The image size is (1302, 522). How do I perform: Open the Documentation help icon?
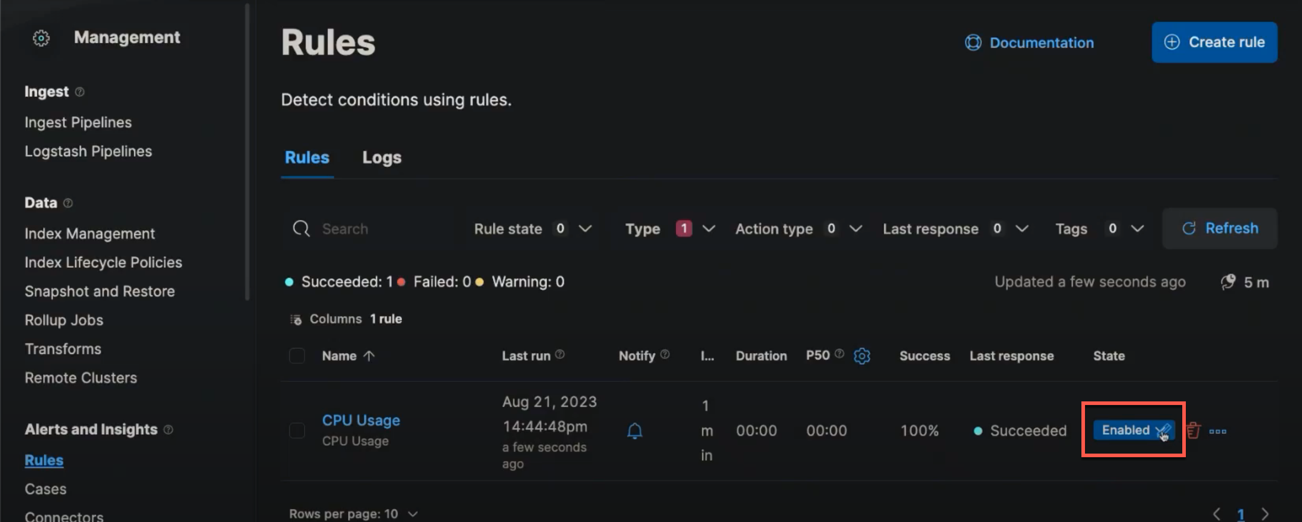tap(973, 42)
